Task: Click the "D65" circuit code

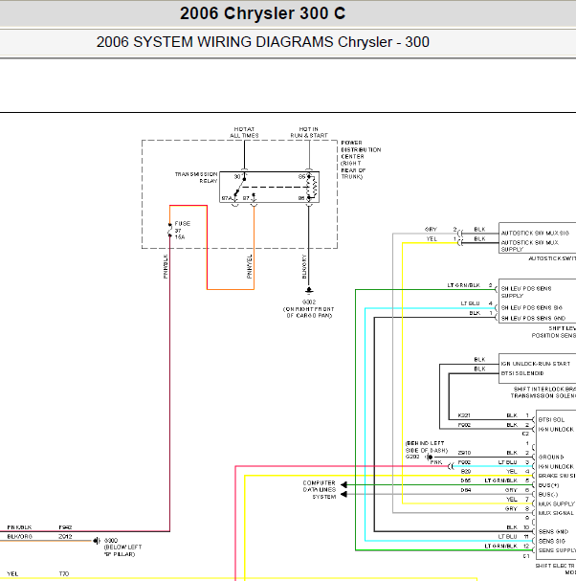Action: tap(466, 480)
